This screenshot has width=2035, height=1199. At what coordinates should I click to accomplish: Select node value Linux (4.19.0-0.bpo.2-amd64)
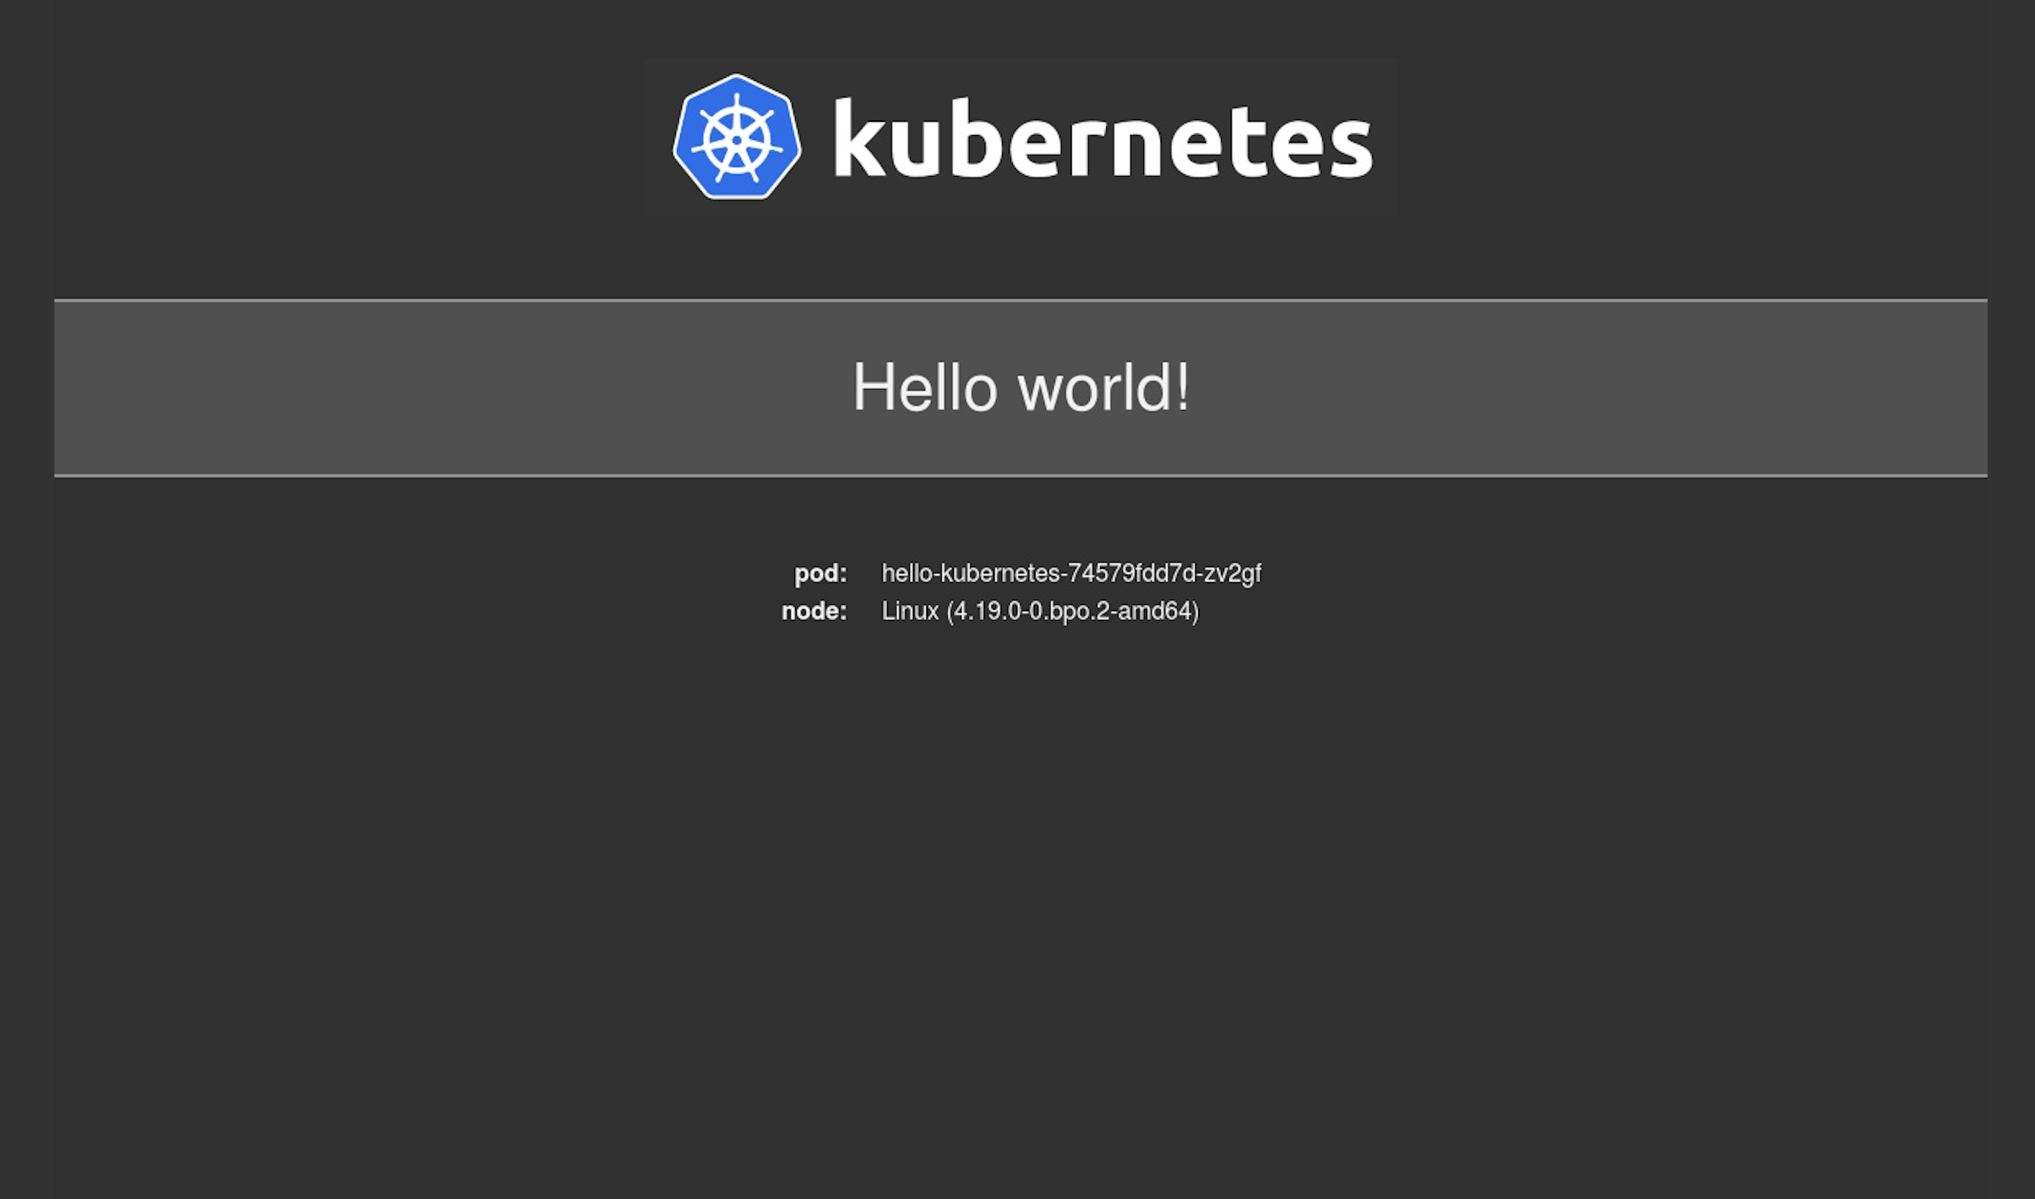pyautogui.click(x=1040, y=610)
